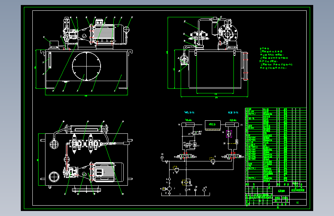Select the circular inspection cover on the tank front view
The image size is (334, 216).
click(x=86, y=66)
